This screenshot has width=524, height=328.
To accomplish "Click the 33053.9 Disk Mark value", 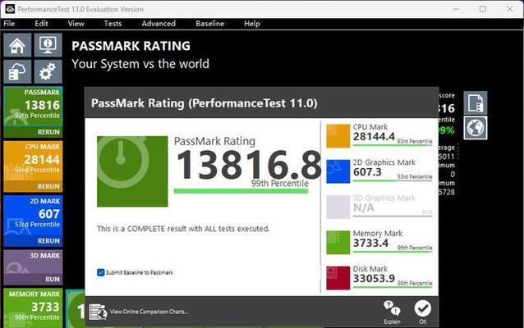I will point(374,279).
